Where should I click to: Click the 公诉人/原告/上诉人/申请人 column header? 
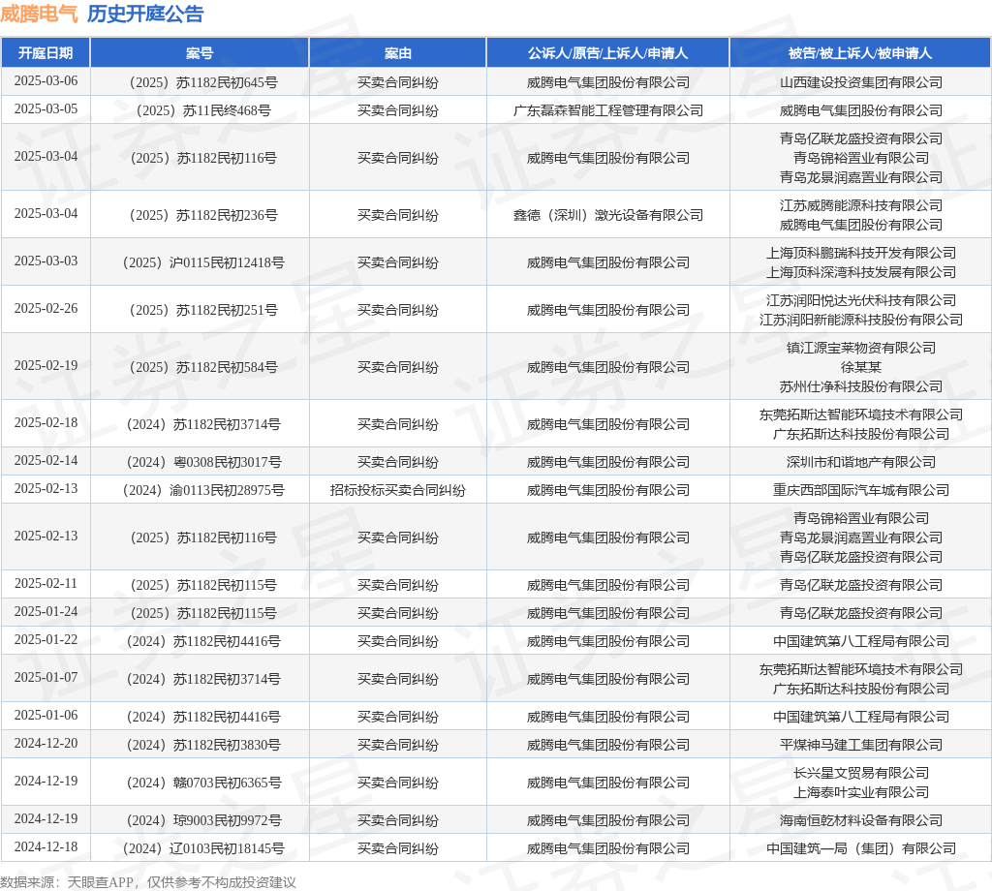click(x=608, y=53)
